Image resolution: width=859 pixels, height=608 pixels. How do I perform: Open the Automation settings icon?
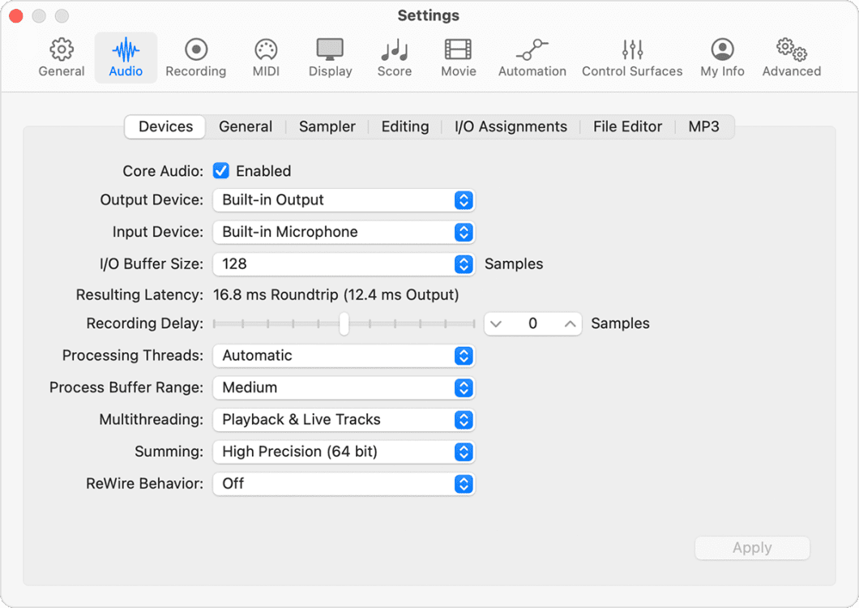pyautogui.click(x=532, y=57)
